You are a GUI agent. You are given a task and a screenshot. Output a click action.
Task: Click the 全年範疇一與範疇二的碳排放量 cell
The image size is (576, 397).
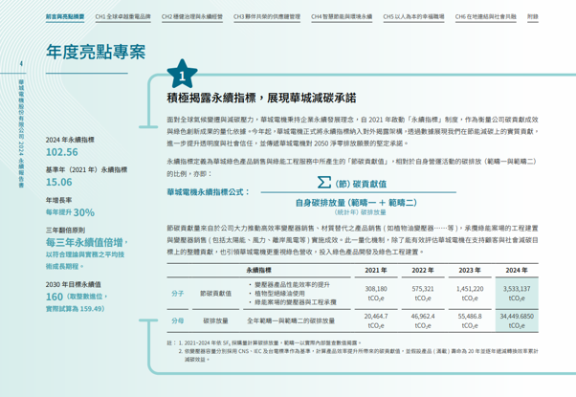click(x=291, y=320)
